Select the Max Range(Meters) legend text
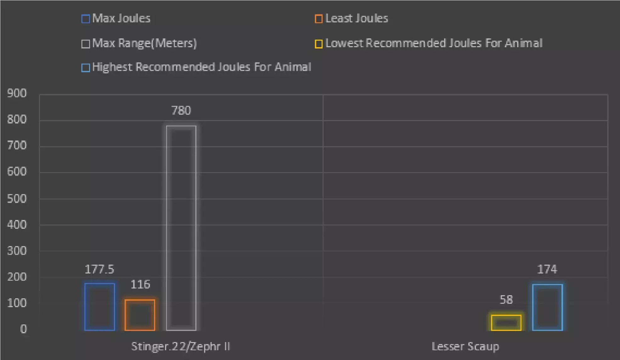Viewport: 620px width, 360px height. coord(144,43)
